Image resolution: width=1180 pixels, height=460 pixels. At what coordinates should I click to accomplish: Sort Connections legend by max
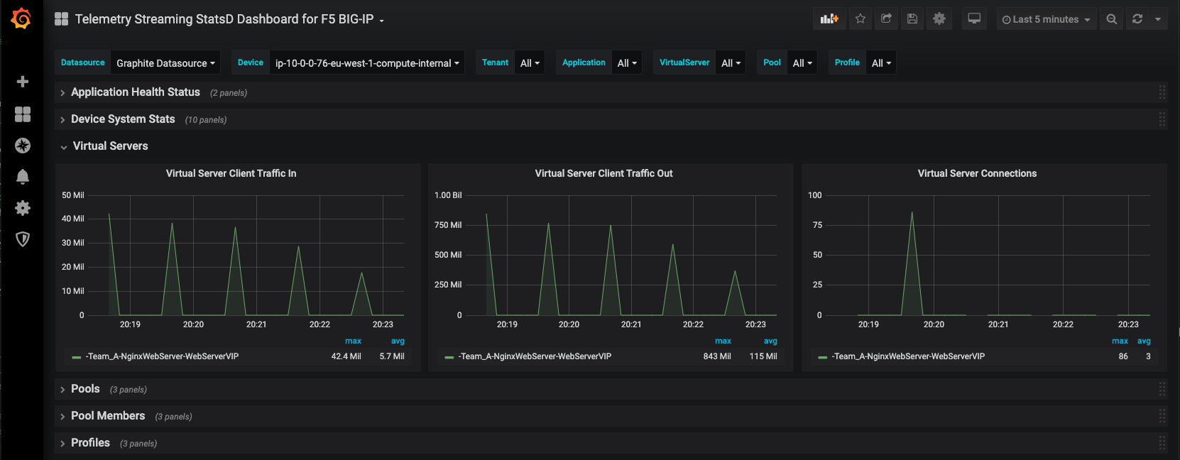pos(1120,341)
